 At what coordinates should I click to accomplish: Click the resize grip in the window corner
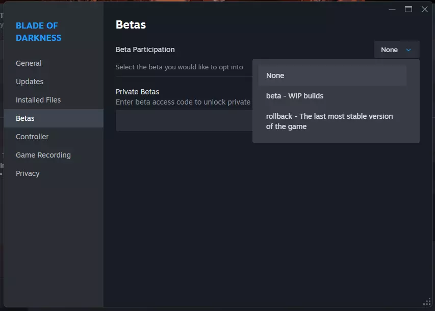(x=427, y=303)
